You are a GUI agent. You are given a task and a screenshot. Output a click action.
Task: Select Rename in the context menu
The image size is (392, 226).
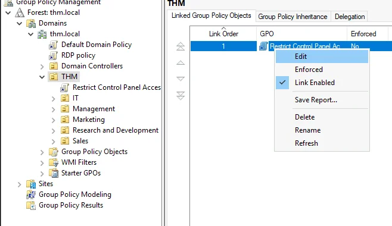pyautogui.click(x=322, y=130)
